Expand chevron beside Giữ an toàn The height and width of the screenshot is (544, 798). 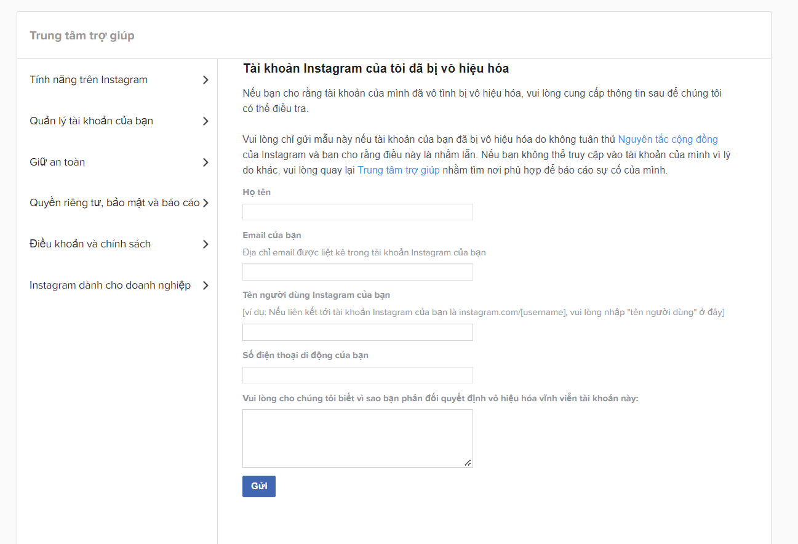click(205, 162)
